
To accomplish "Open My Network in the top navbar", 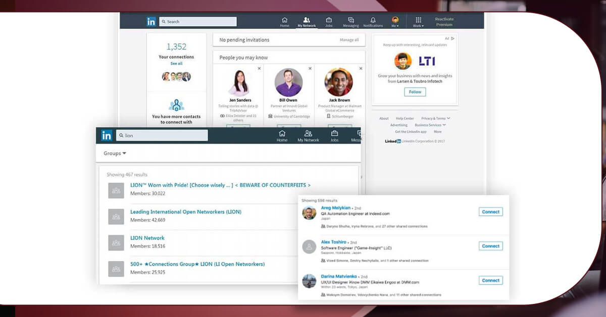I will (307, 22).
